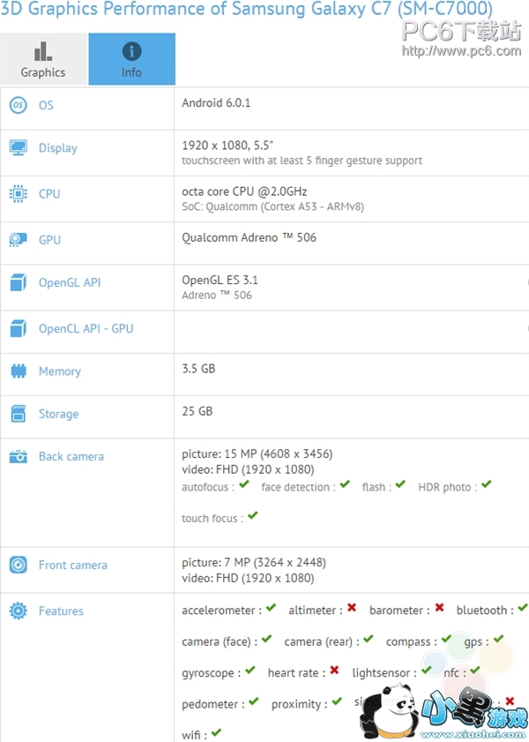
Task: Click the Features gear icon
Action: [x=18, y=611]
